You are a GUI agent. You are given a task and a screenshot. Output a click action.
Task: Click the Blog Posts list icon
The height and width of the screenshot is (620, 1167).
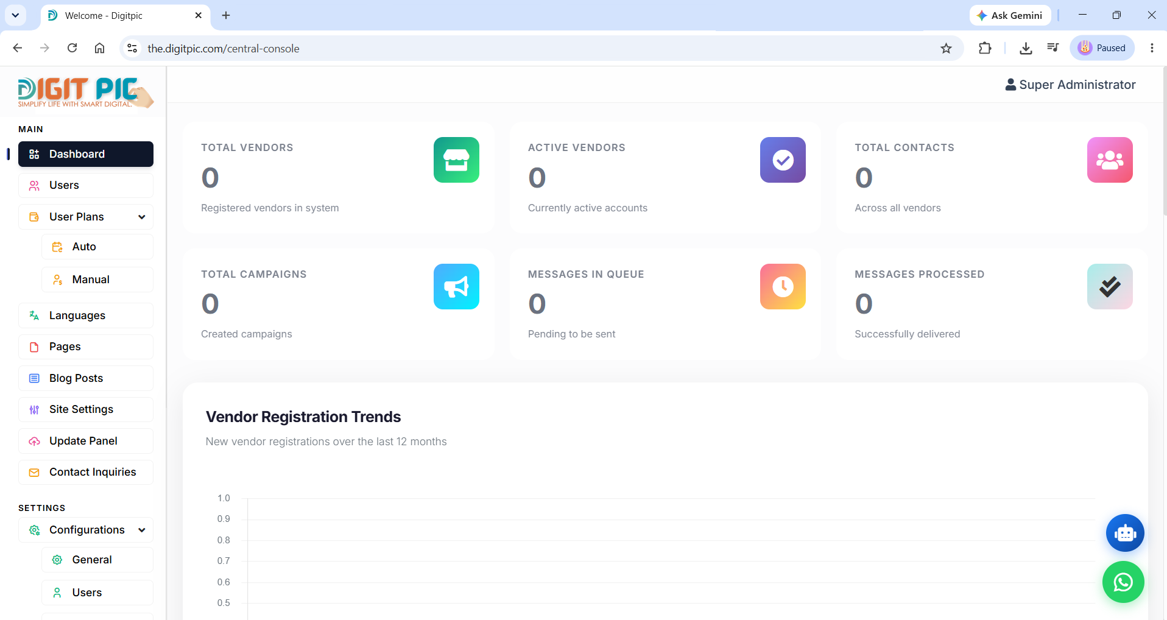[x=34, y=378]
